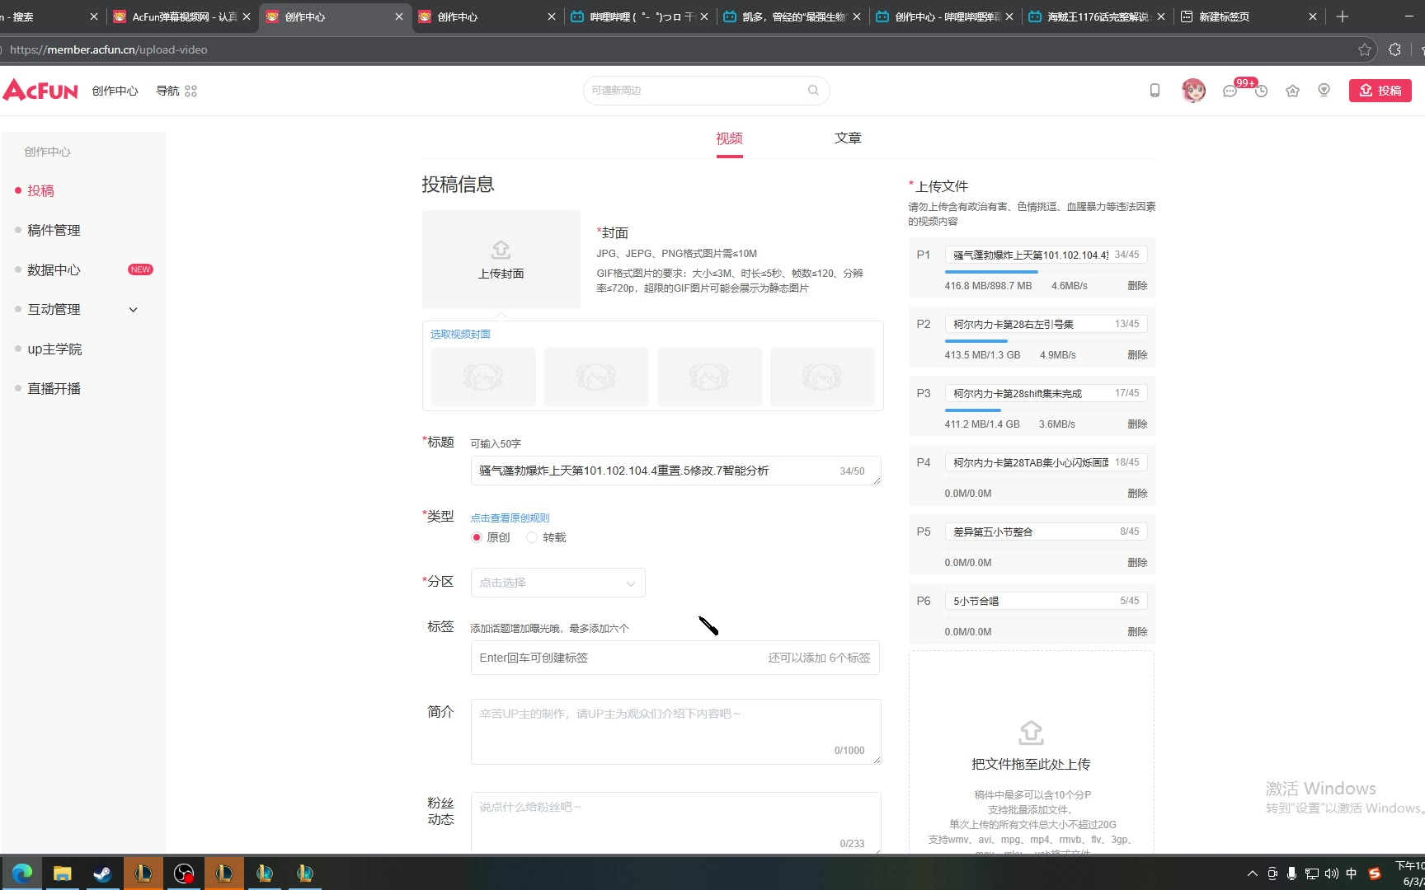
Task: Open the messages chat bubble icon
Action: 1230,91
